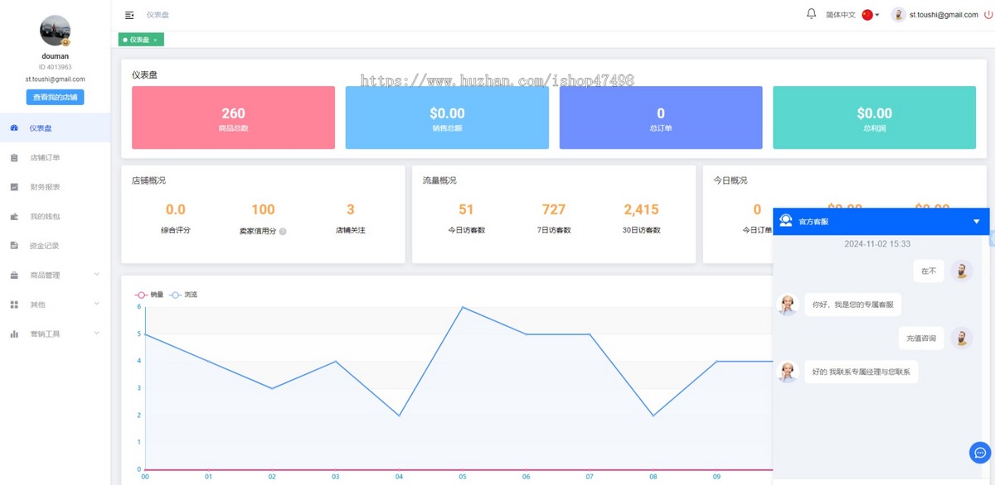This screenshot has height=485, width=995.
Task: Expand the 其他 submenu chevron
Action: tap(97, 305)
